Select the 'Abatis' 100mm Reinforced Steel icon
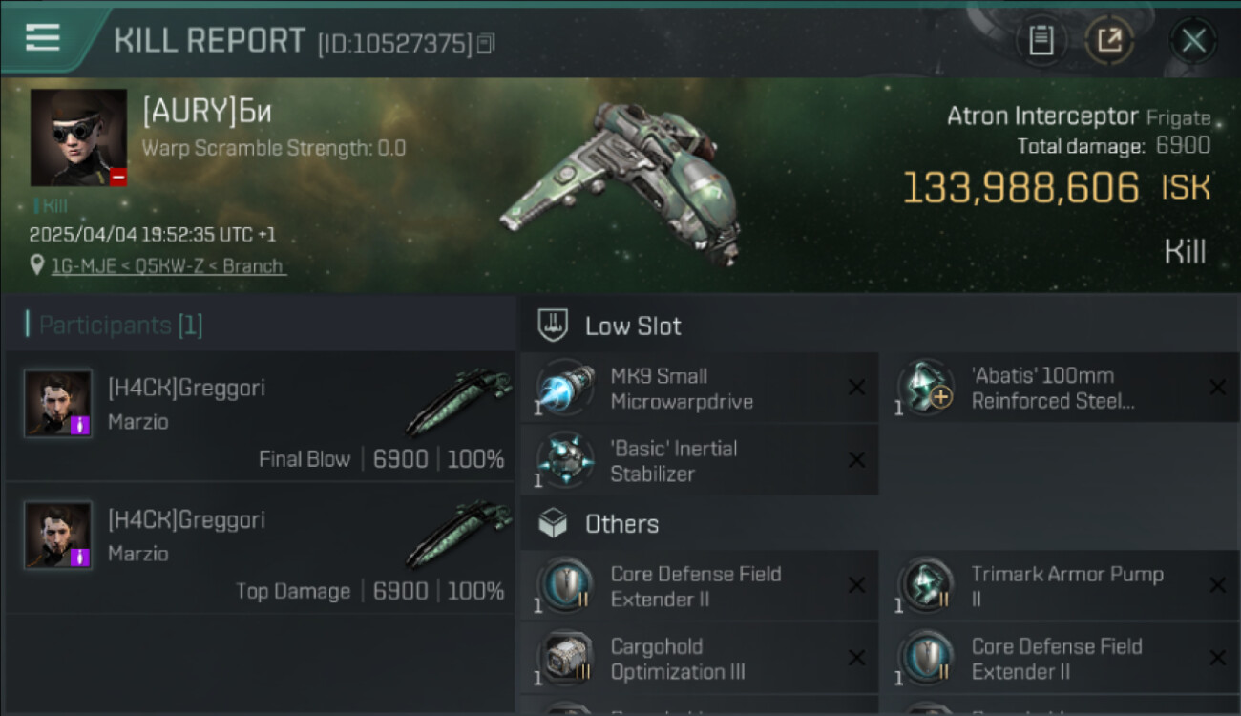 pyautogui.click(x=926, y=389)
